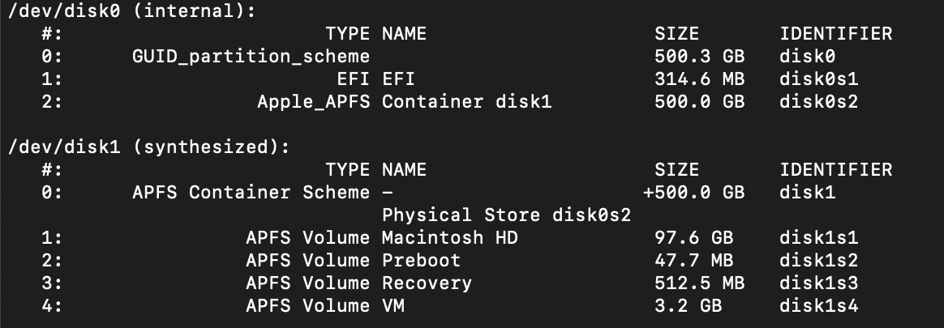944x328 pixels.
Task: Click Physical Store disk0s2 text
Action: 507,215
